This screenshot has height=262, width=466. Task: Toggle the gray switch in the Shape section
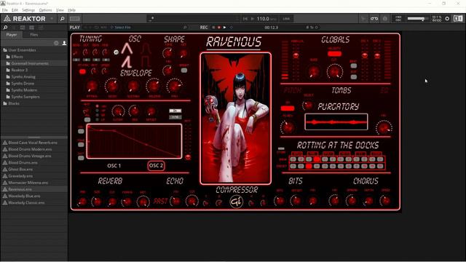tap(184, 71)
